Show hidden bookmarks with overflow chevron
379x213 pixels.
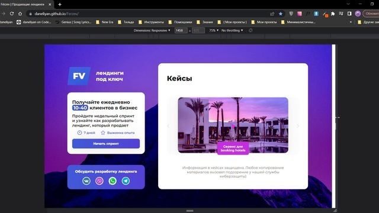[x=351, y=22]
